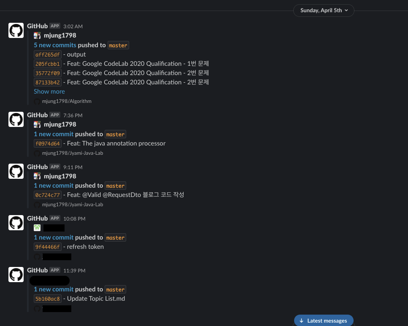The width and height of the screenshot is (408, 326).
Task: Open the Sunday, April 5th date dropdown
Action: [324, 11]
